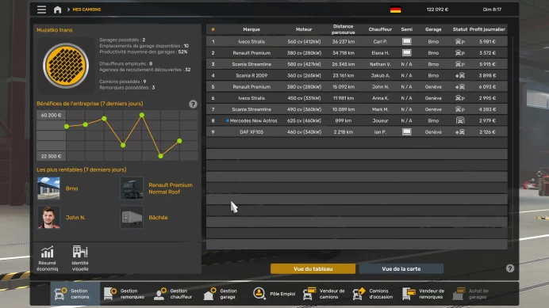Open Vendeur de camions tab
Viewport: 549px width, 308px height.
pyautogui.click(x=324, y=294)
